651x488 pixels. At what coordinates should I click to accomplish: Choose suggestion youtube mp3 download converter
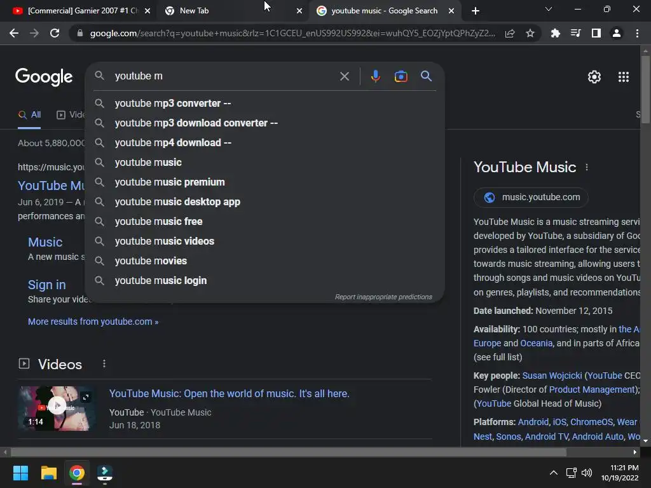click(x=265, y=123)
